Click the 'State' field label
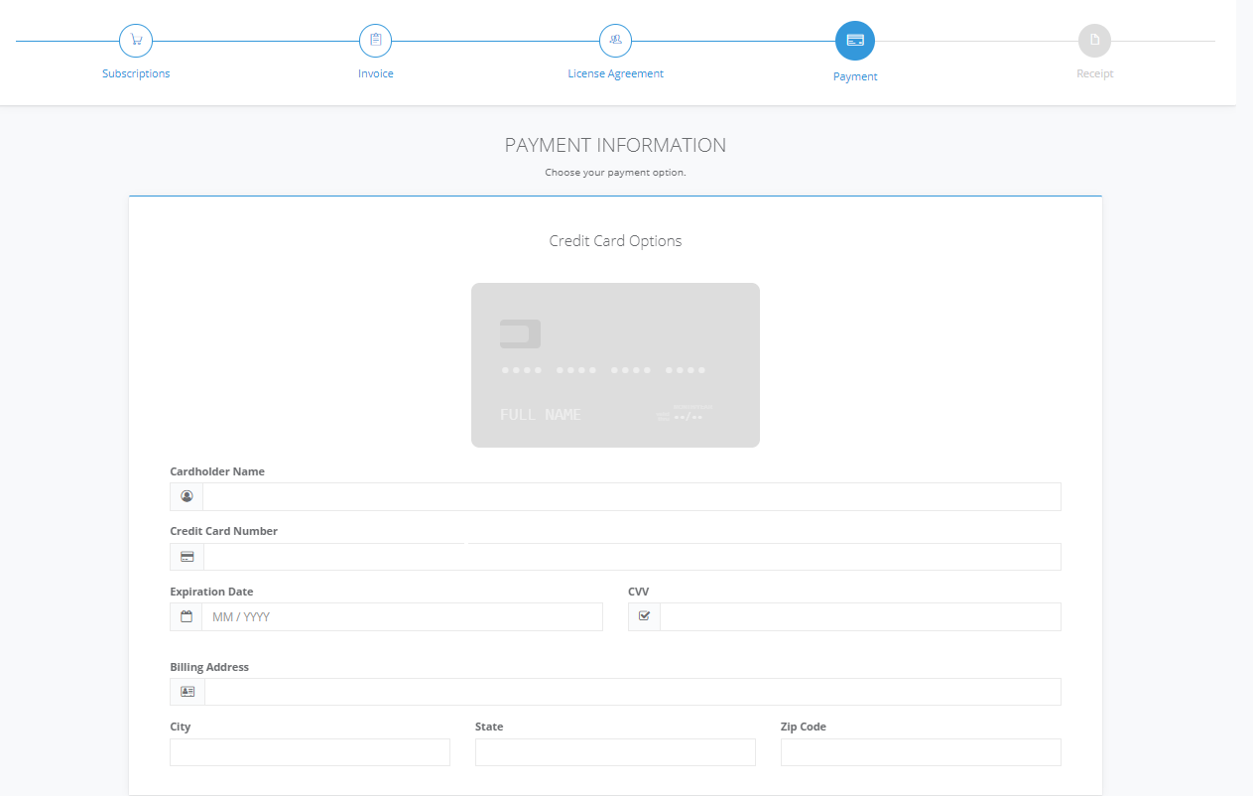 pyautogui.click(x=489, y=727)
